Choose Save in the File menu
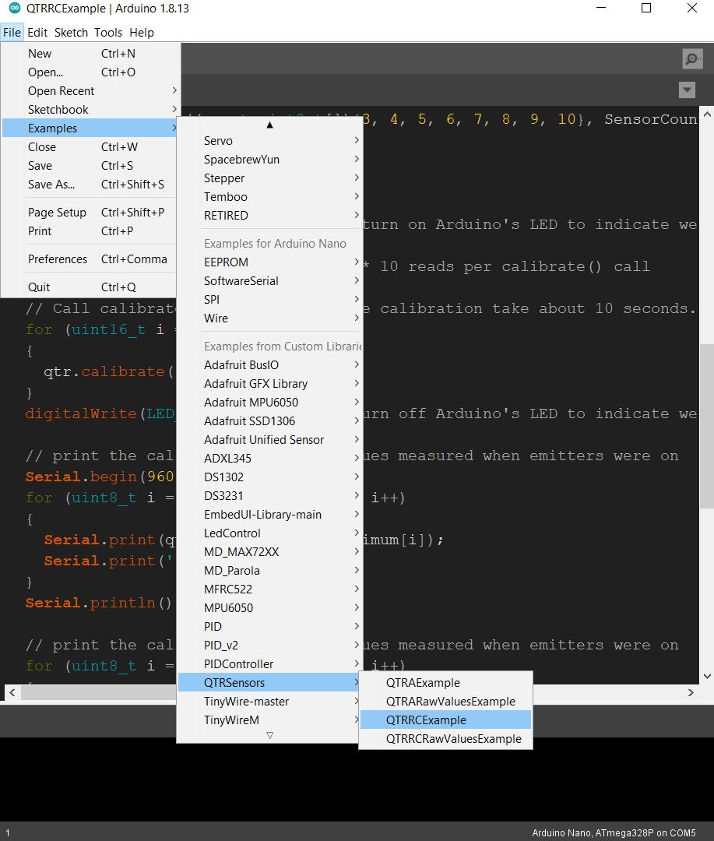Image resolution: width=714 pixels, height=841 pixels. (x=90, y=166)
